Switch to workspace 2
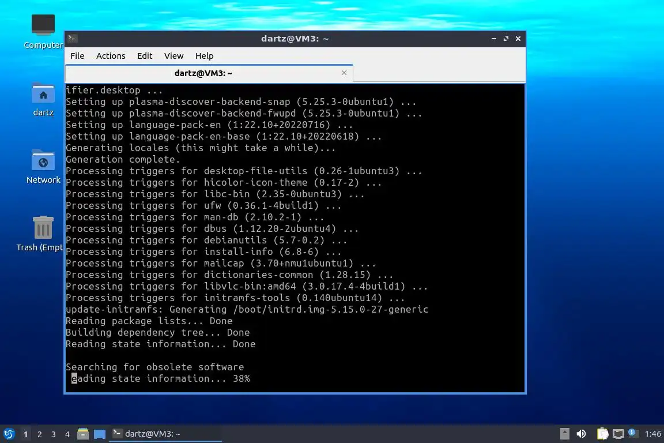This screenshot has height=443, width=664. coord(39,434)
